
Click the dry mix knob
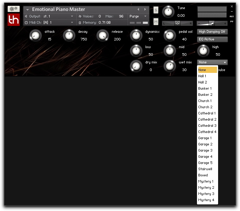(x=136, y=66)
